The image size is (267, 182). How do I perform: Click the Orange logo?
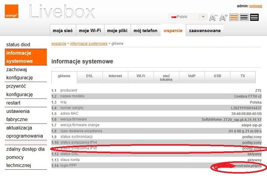click(x=11, y=11)
